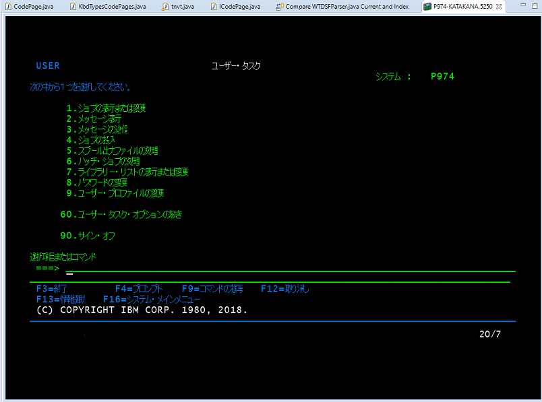The image size is (542, 402).
Task: Close the P974-KATAKANA.5250 tab
Action: (498, 7)
